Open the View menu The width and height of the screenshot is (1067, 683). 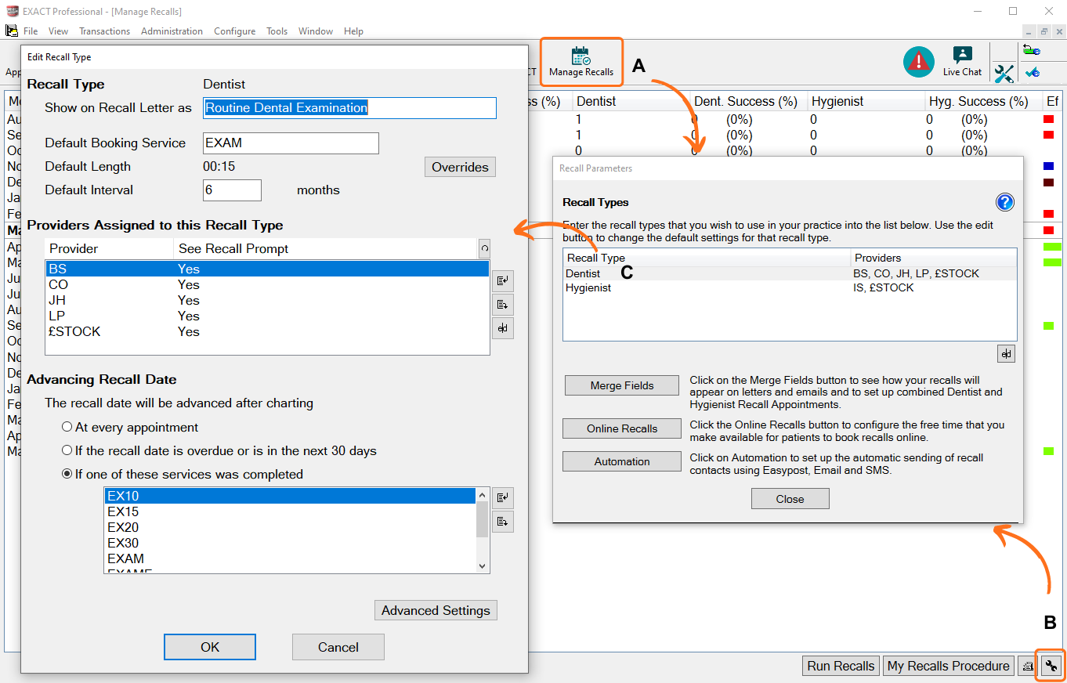pos(58,31)
